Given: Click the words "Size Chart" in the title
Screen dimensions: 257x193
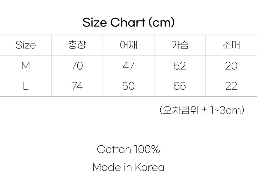Looking at the screenshot, I should 114,22.
